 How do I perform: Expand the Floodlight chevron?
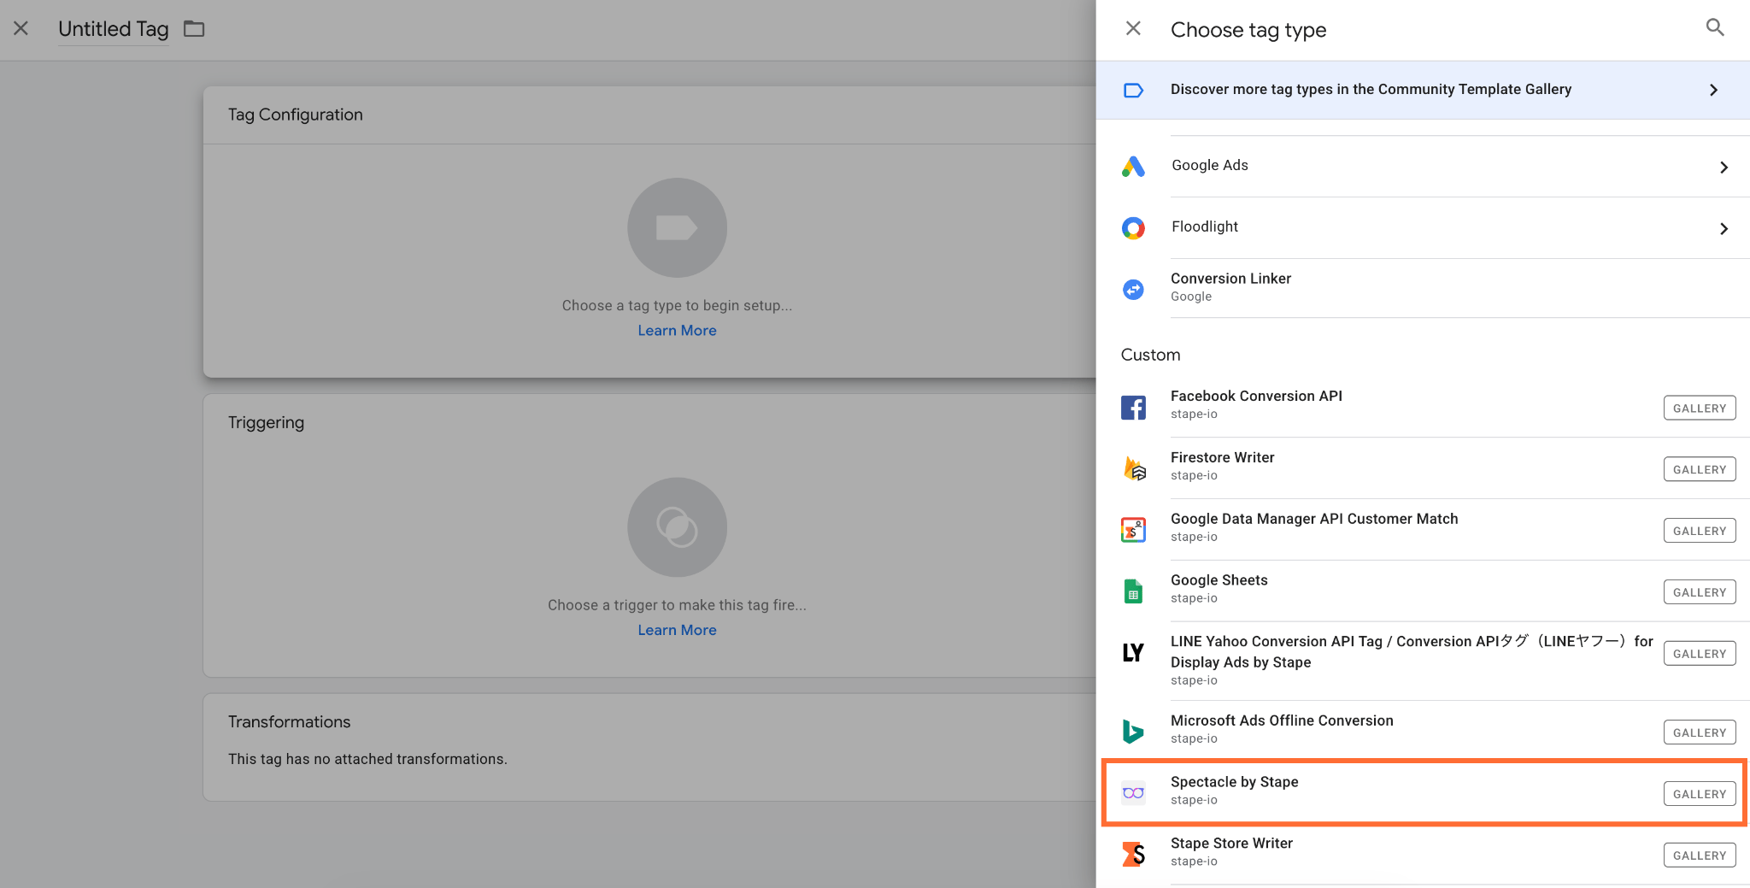click(x=1724, y=228)
